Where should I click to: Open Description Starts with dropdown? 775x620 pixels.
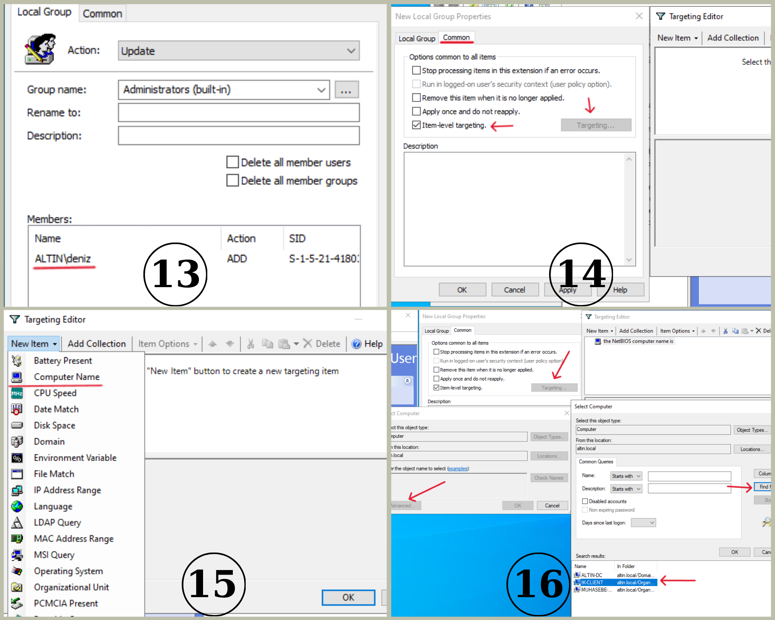coord(626,489)
